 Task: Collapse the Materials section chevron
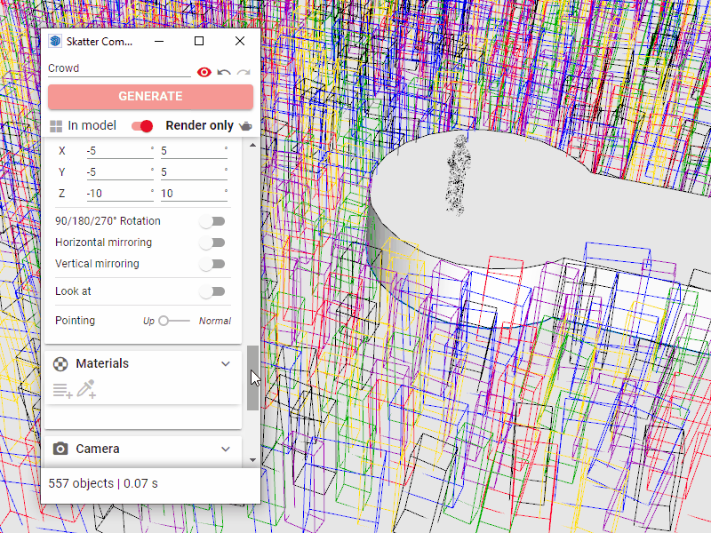pyautogui.click(x=226, y=363)
